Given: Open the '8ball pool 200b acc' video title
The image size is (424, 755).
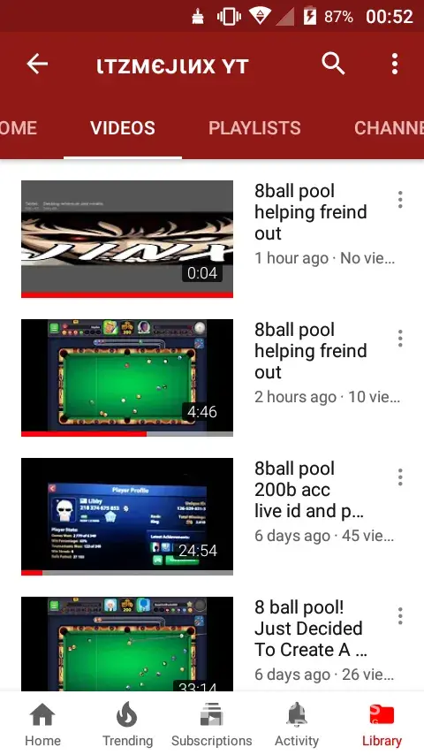Looking at the screenshot, I should point(308,490).
